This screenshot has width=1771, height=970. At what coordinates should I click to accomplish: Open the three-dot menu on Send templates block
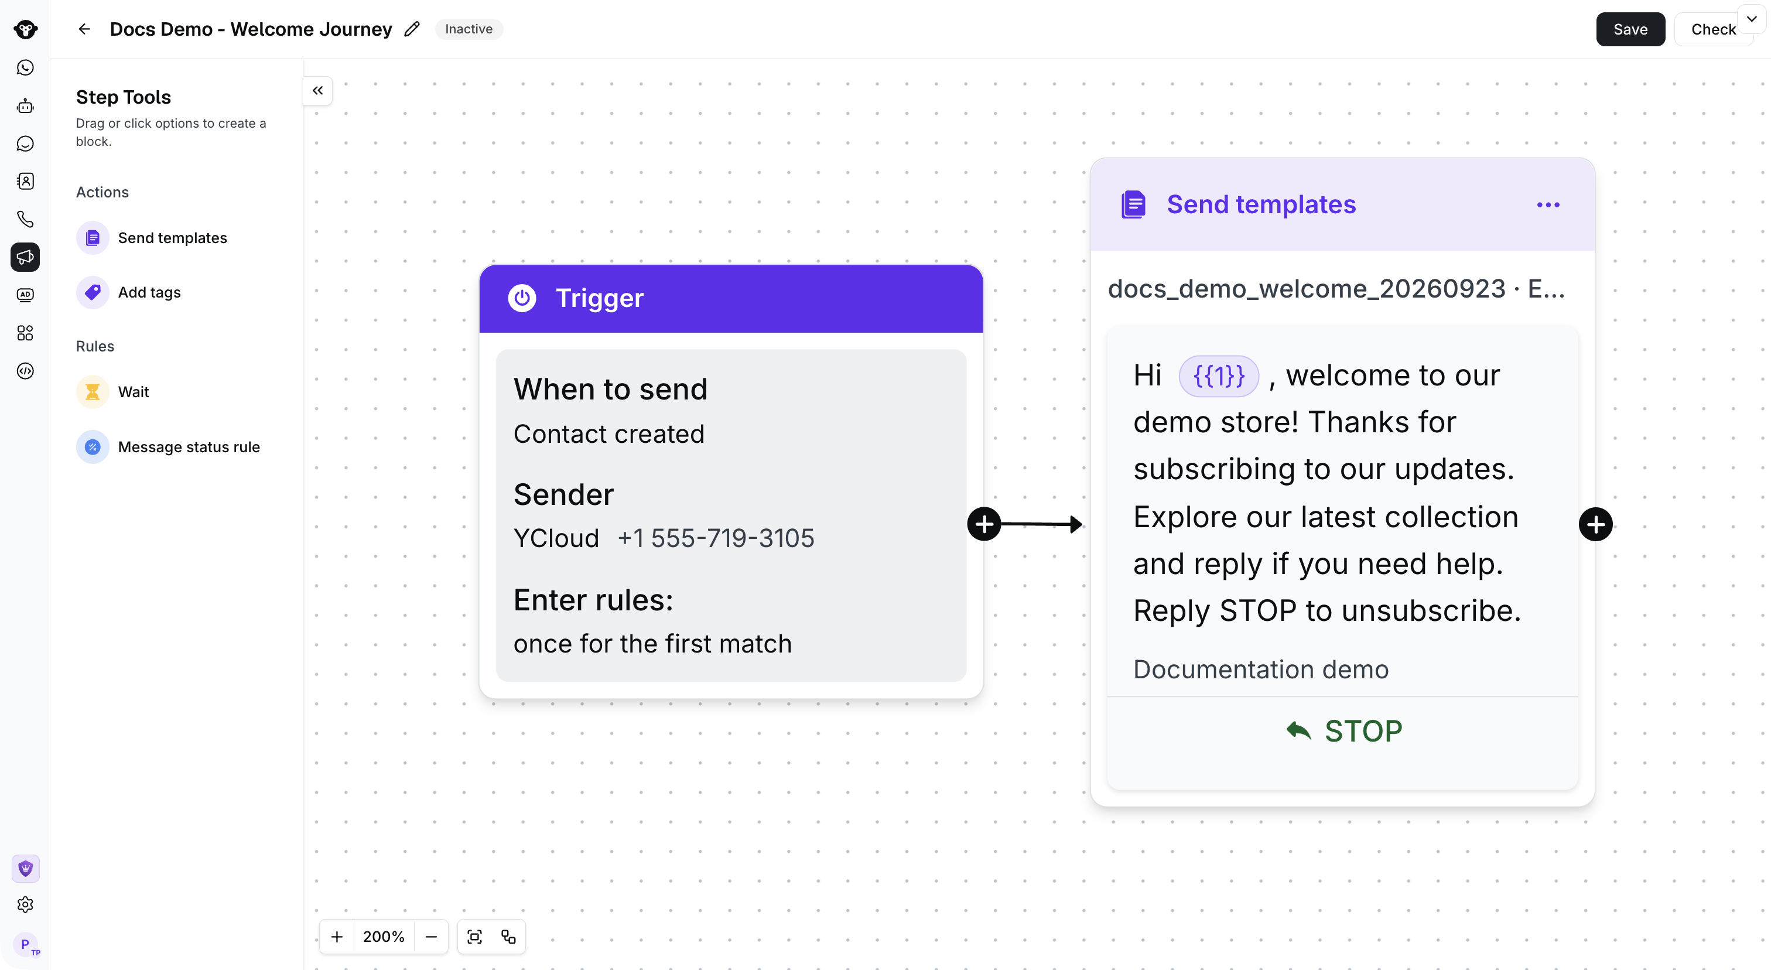[x=1548, y=205]
